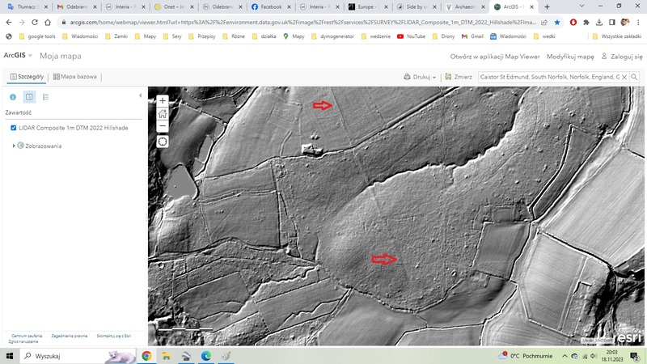Screen dimensions: 647x364
Task: Zoom out using the minus button
Action: tap(163, 125)
